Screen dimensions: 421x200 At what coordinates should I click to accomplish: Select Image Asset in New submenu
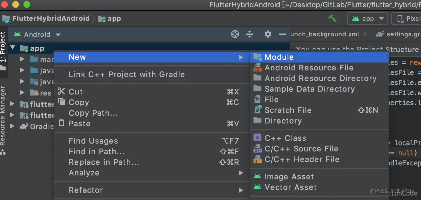[319, 177]
